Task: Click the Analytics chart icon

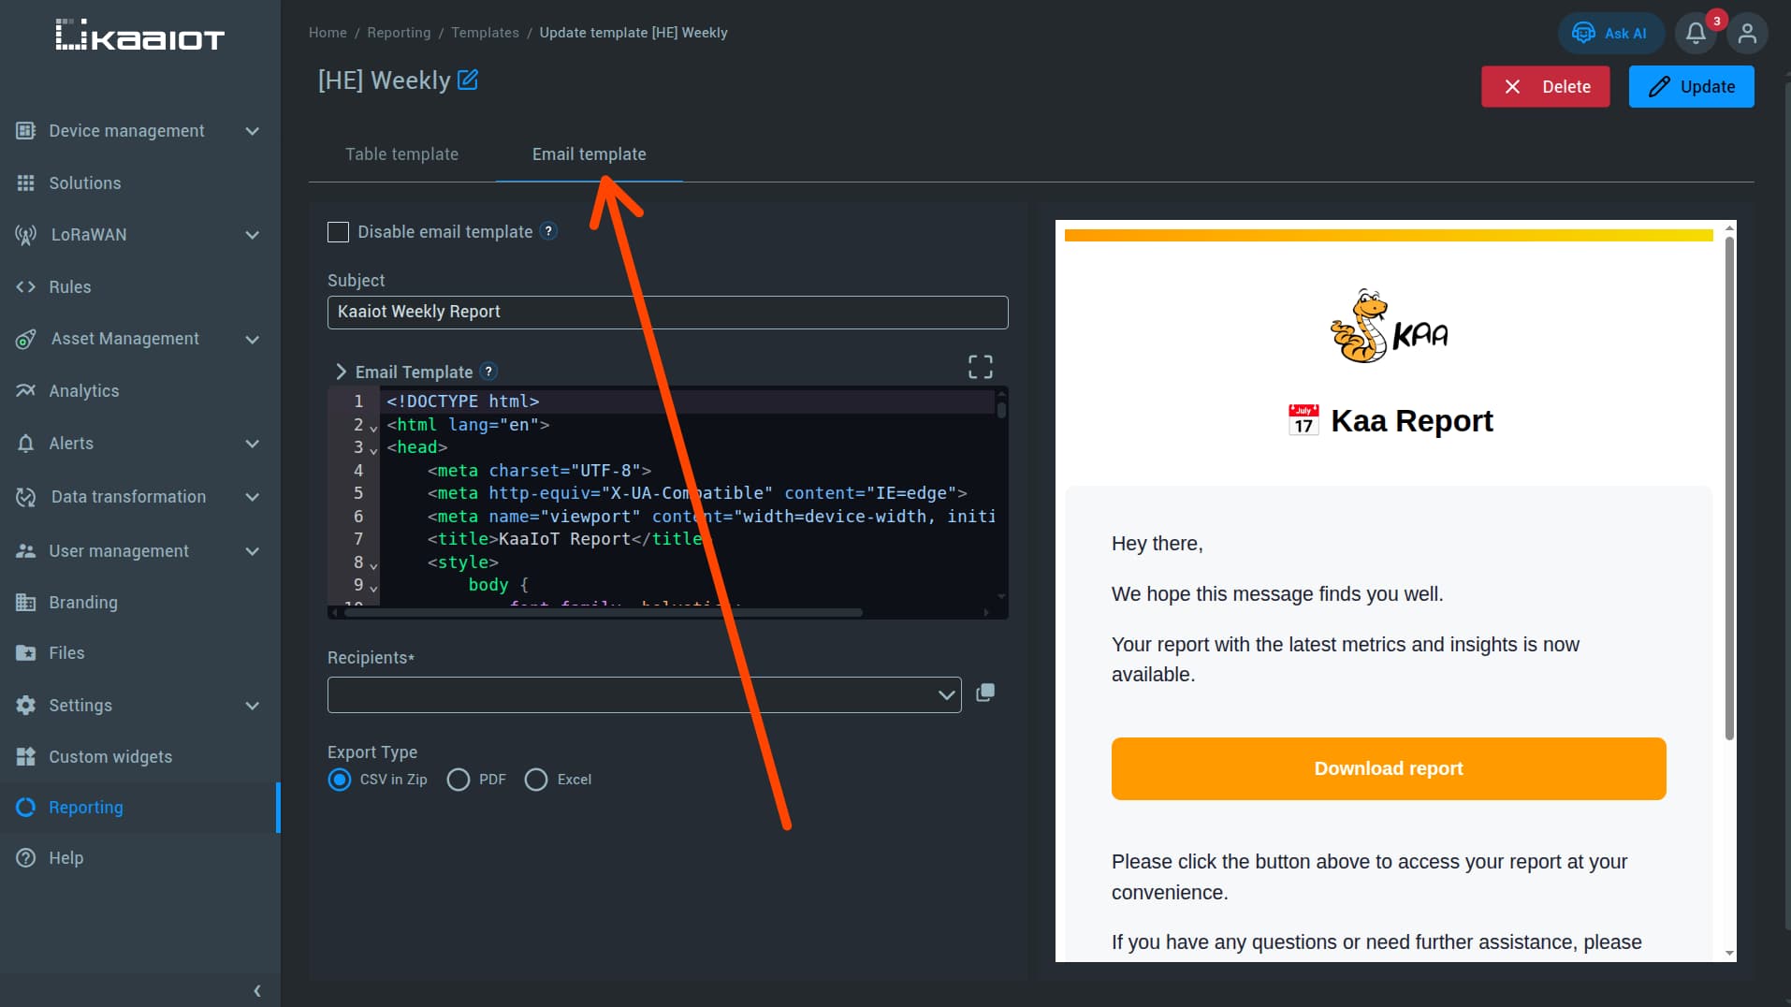Action: tap(25, 391)
